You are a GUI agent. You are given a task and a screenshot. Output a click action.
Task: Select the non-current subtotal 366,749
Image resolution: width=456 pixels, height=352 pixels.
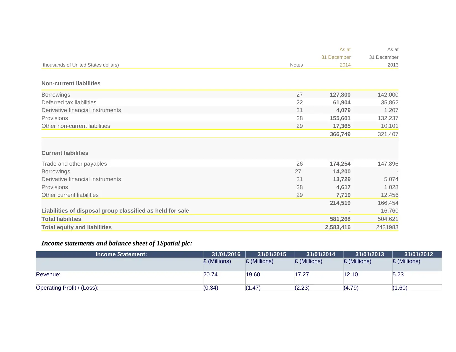click(340, 134)
